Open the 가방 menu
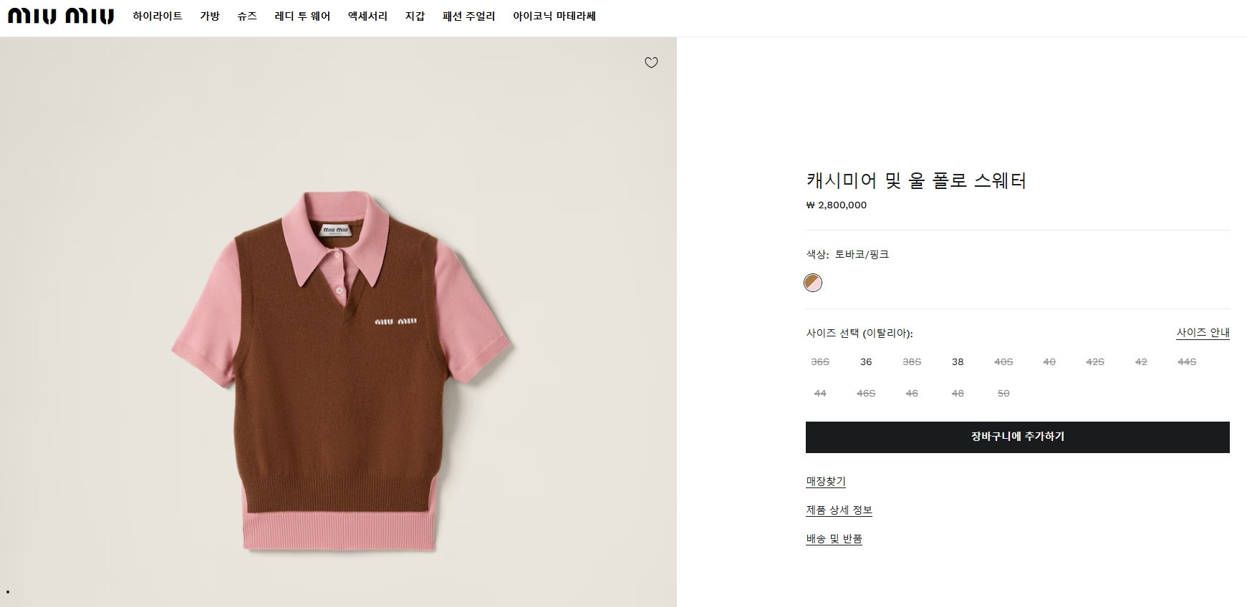1247x607 pixels. pos(210,16)
